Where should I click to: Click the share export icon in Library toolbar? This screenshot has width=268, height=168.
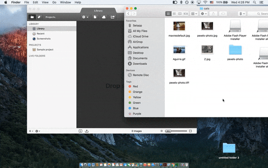(x=113, y=17)
